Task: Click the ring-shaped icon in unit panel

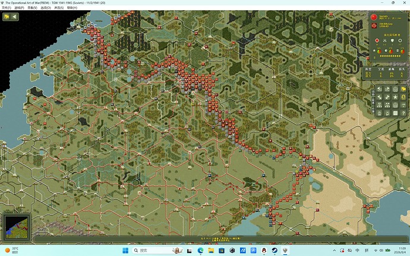Action: tap(400, 40)
